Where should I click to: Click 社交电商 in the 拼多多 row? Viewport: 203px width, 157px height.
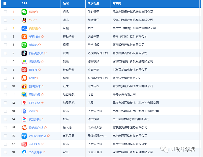point(93,70)
